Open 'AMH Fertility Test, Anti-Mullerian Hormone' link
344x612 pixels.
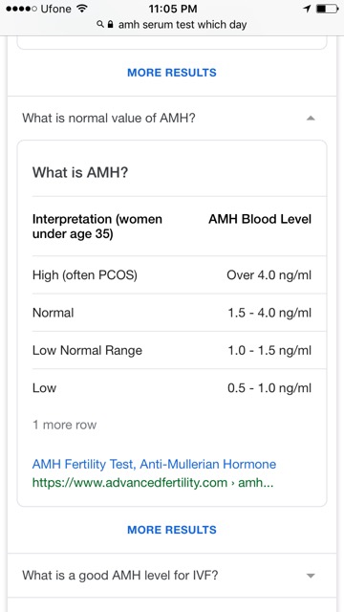pos(154,464)
